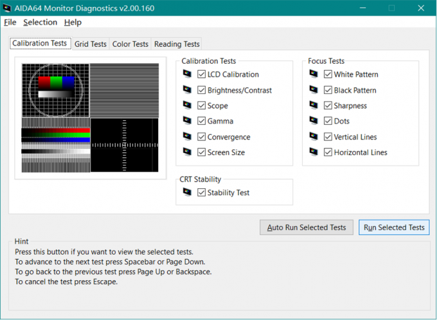This screenshot has height=320, width=437.
Task: Click the monitor icon beside Sharpness
Action: point(313,106)
